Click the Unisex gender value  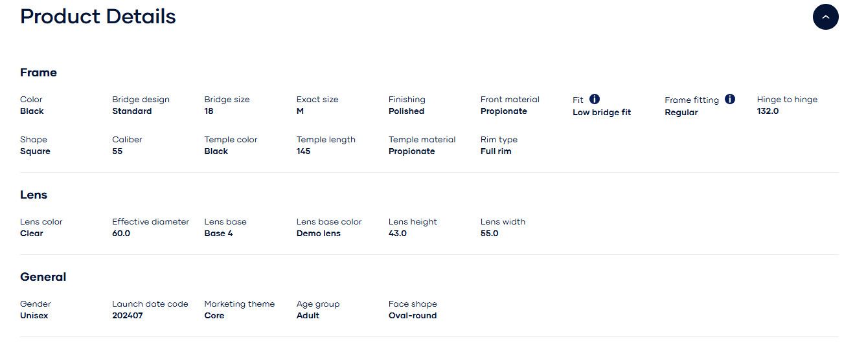pyautogui.click(x=34, y=316)
